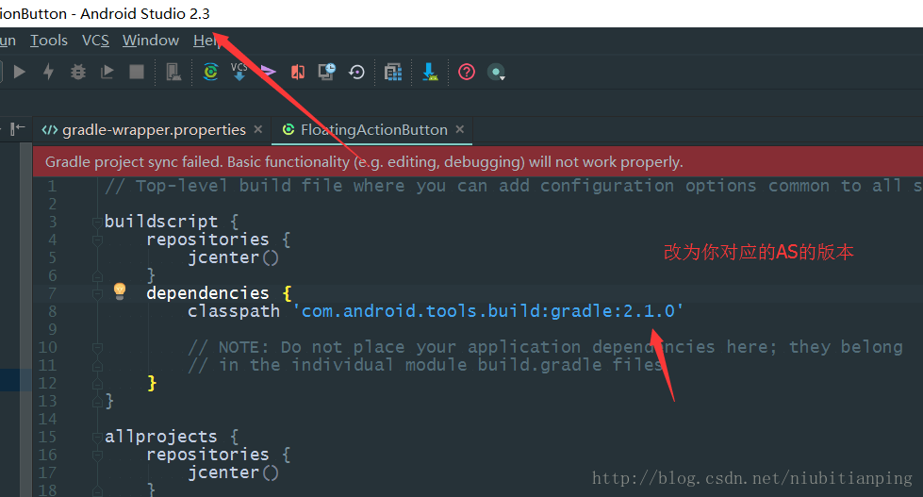Screen dimensions: 923x497
Task: Click the red Help question mark icon
Action: click(467, 72)
